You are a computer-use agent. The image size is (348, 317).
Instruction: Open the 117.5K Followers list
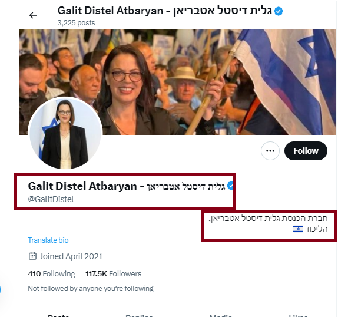click(114, 273)
